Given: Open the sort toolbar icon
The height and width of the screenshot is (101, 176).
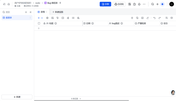Looking at the screenshot, I should tap(68, 18).
